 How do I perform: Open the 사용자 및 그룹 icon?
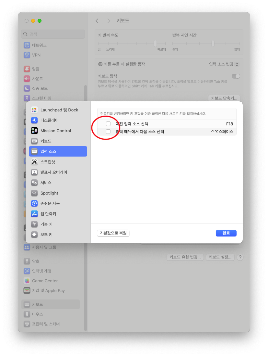click(x=27, y=247)
